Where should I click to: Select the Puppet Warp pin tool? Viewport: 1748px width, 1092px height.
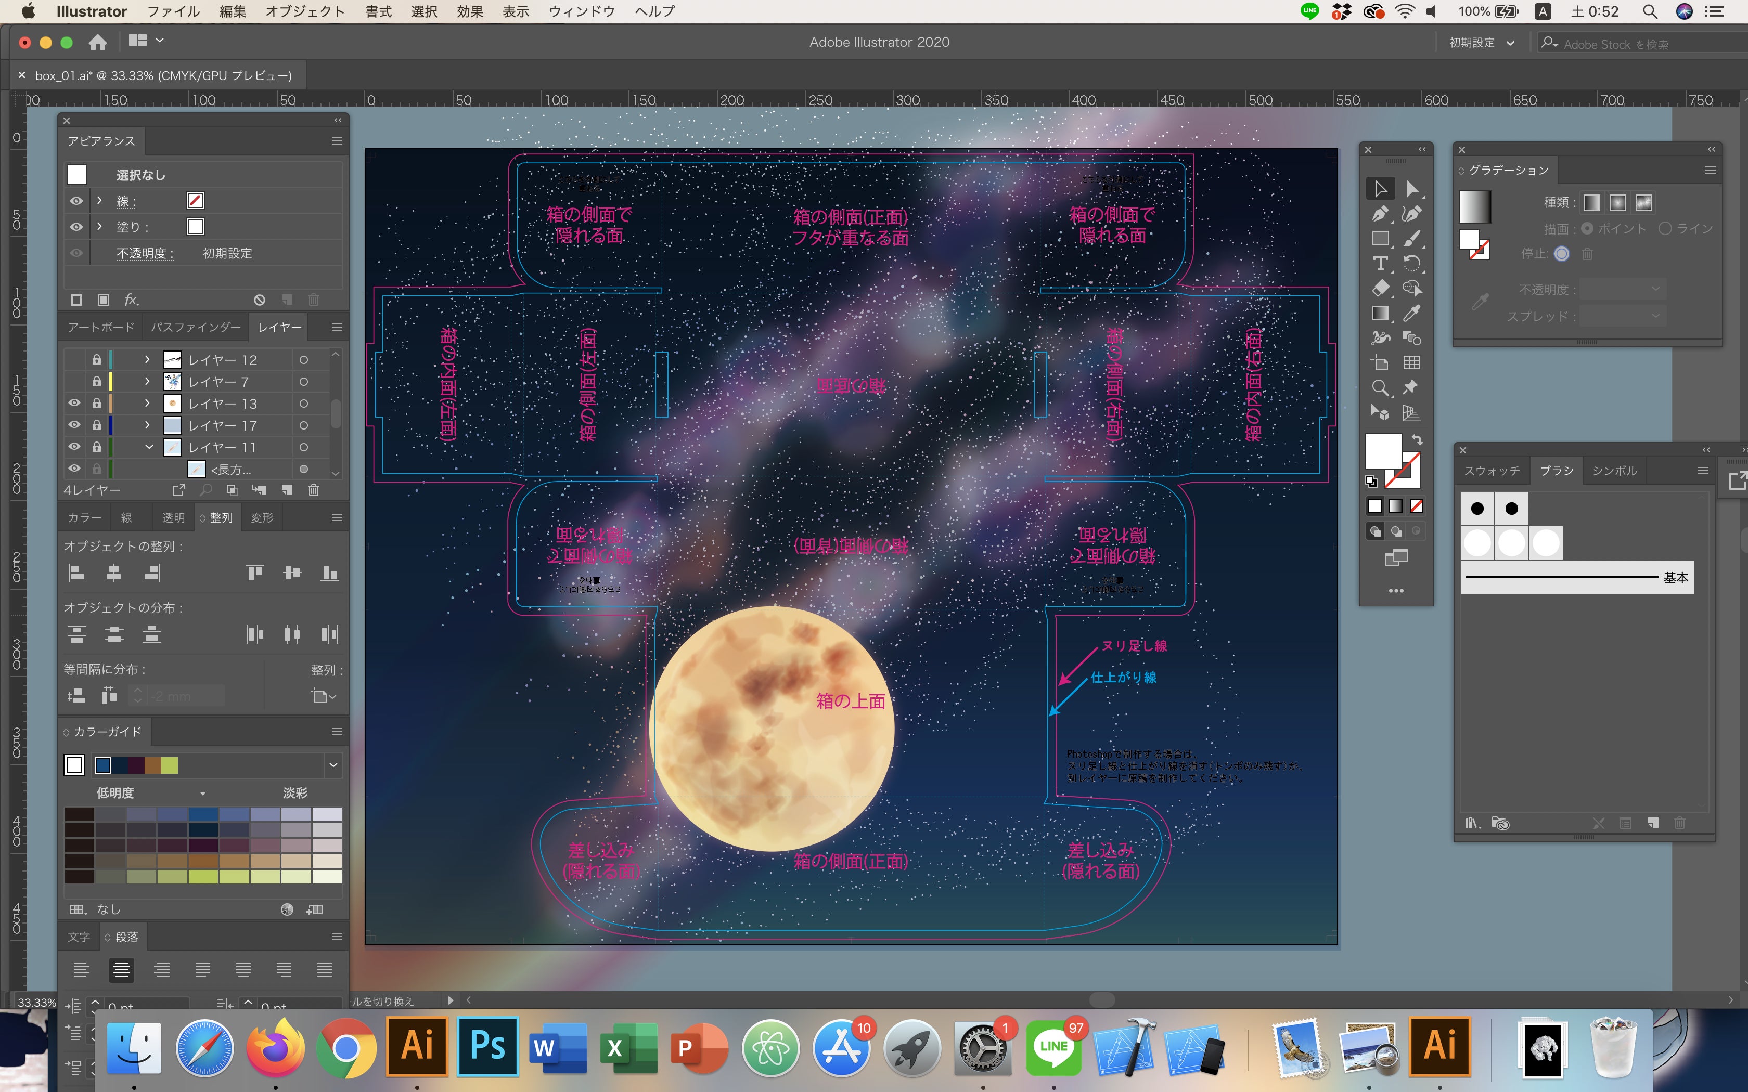pyautogui.click(x=1410, y=388)
